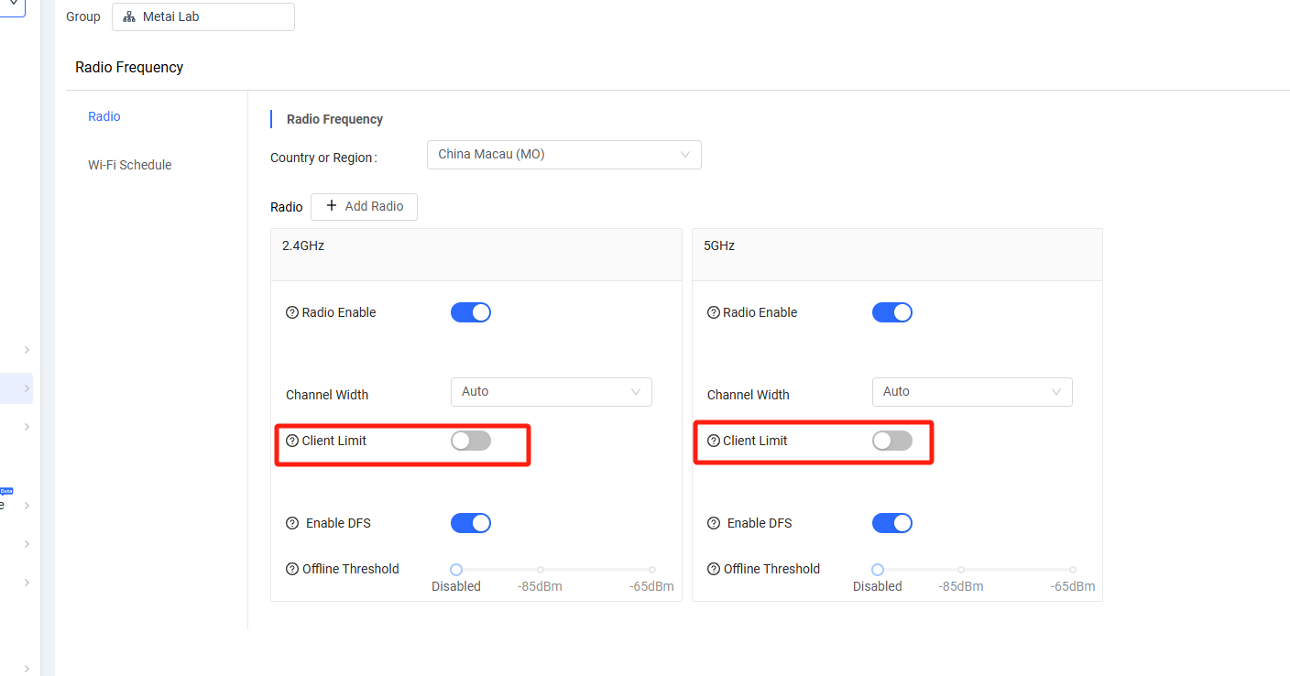
Task: Set 2.4GHz Offline Threshold to -85dBm
Action: pyautogui.click(x=541, y=570)
